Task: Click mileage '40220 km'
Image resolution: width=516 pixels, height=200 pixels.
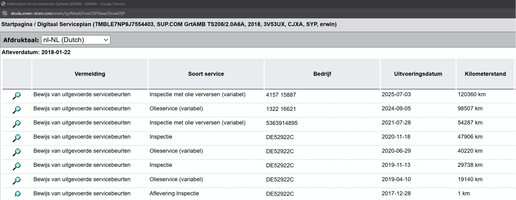Action: pos(470,151)
